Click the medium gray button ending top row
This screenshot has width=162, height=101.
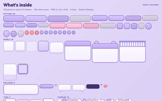[150, 18]
